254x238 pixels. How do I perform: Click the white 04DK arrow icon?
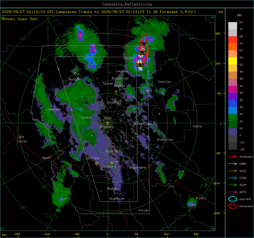point(233,164)
